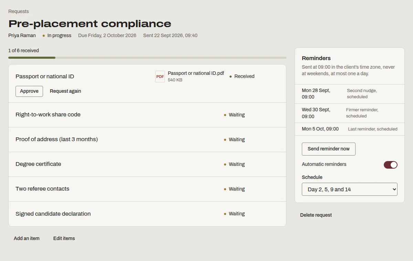Click Waiting status for Right-to-work share code
This screenshot has width=413, height=261.
pos(234,115)
